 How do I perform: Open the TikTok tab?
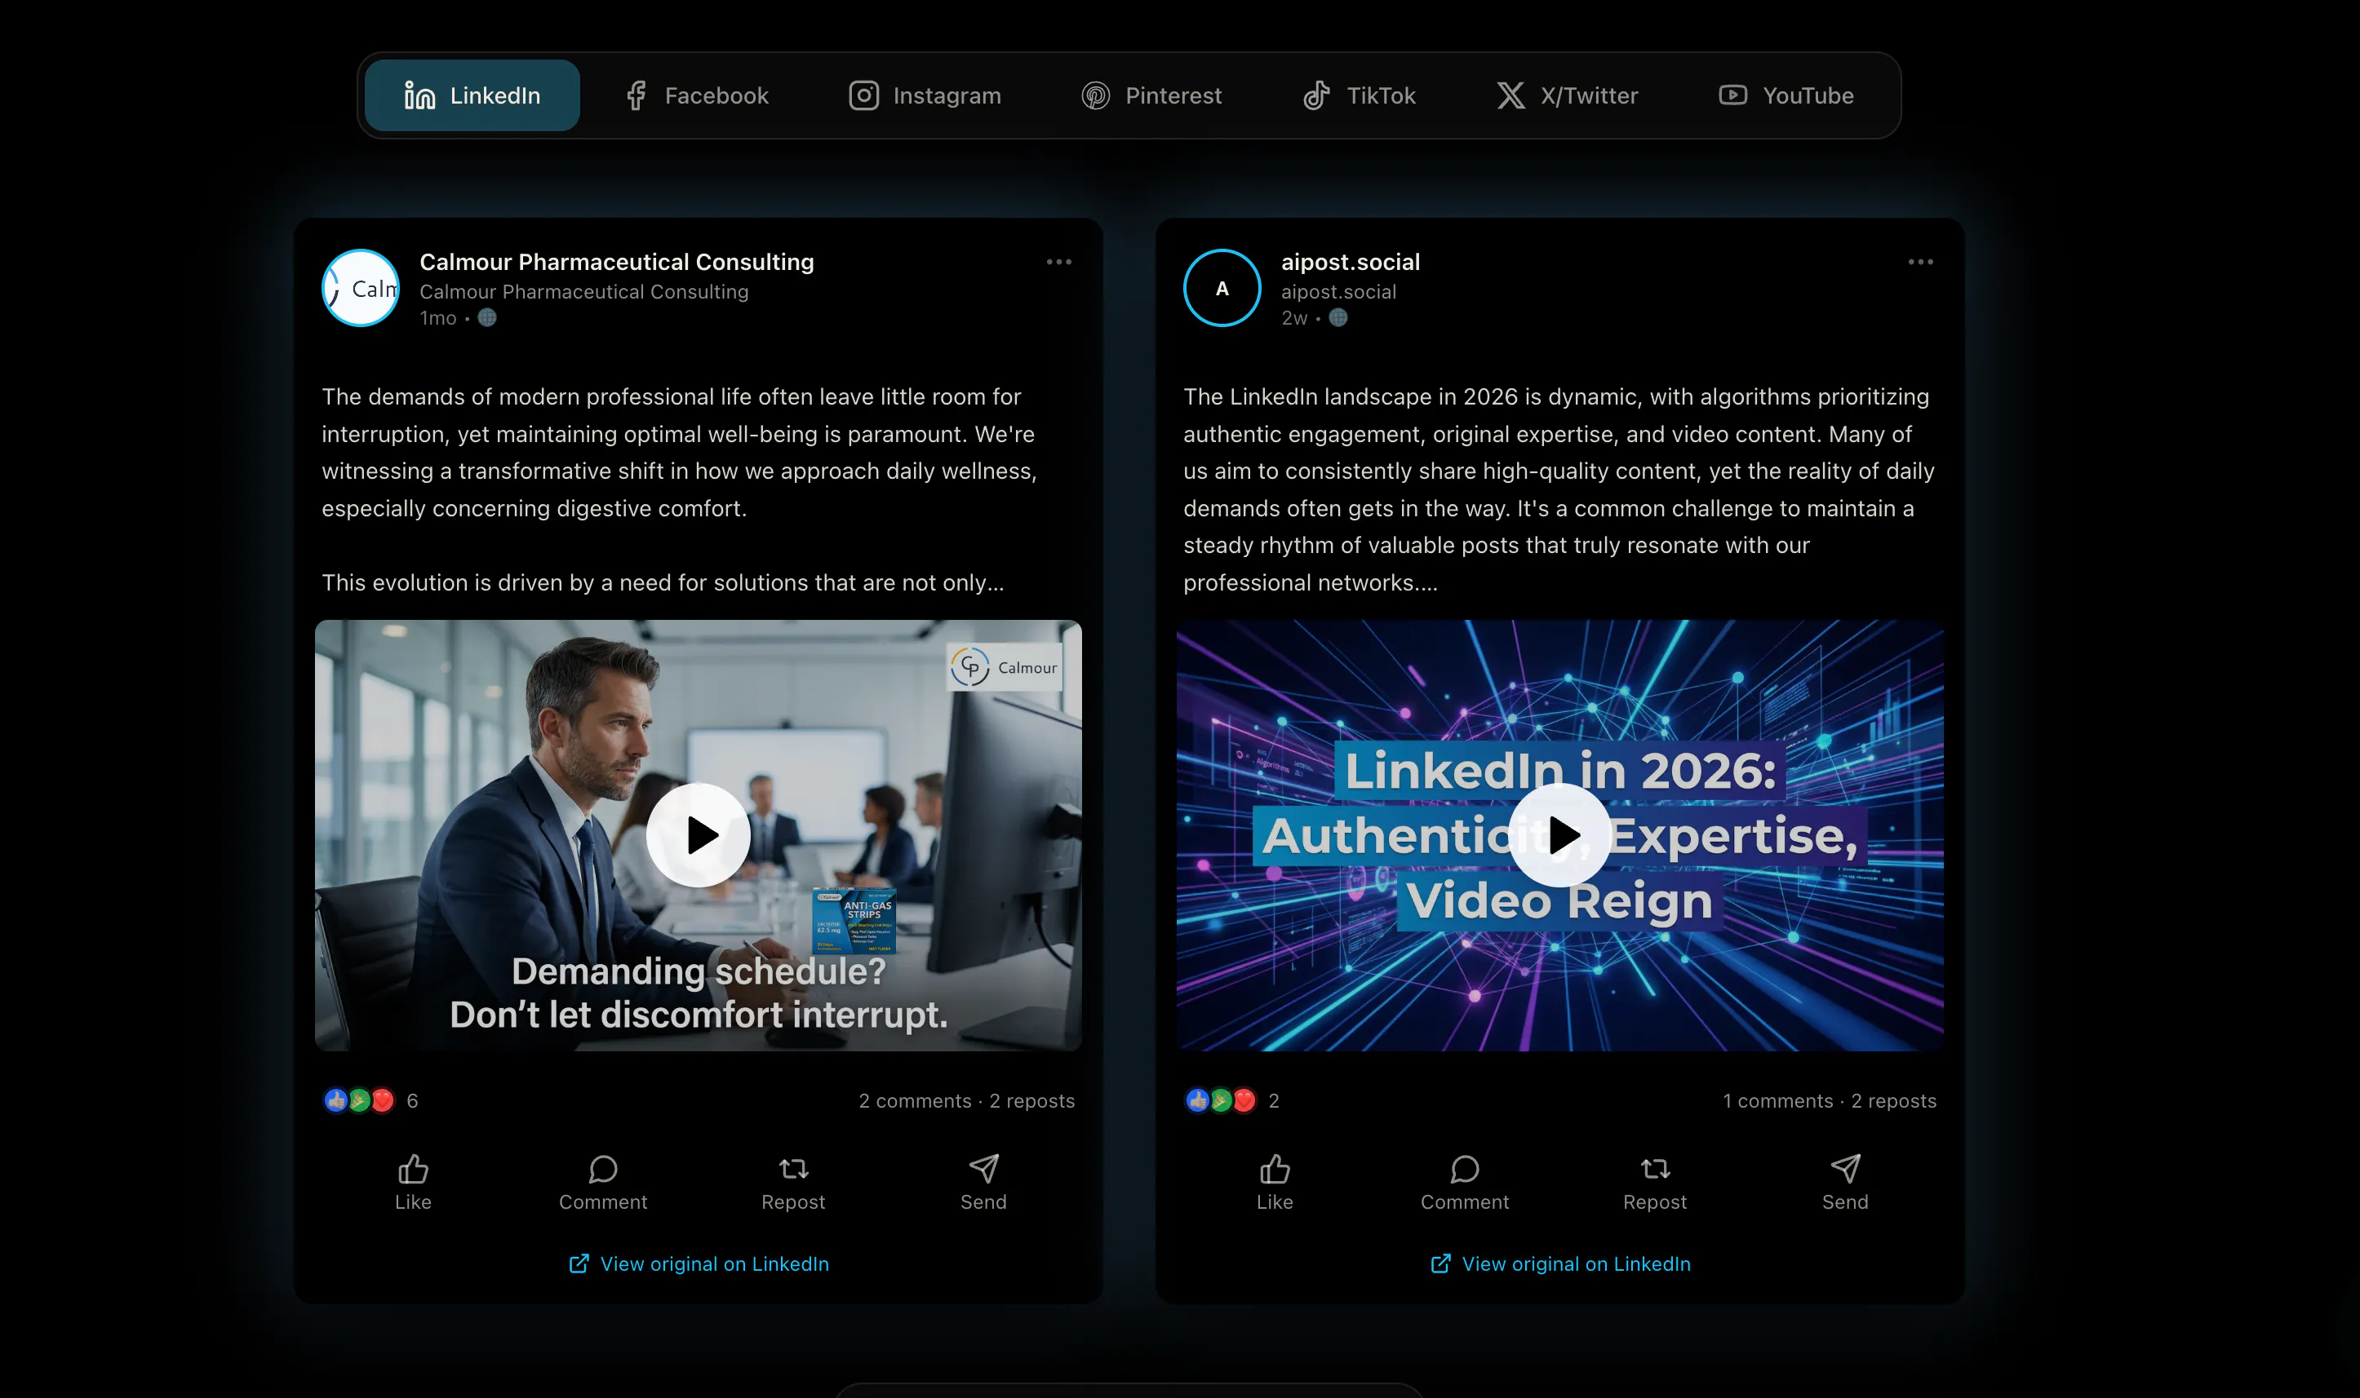coord(1359,95)
